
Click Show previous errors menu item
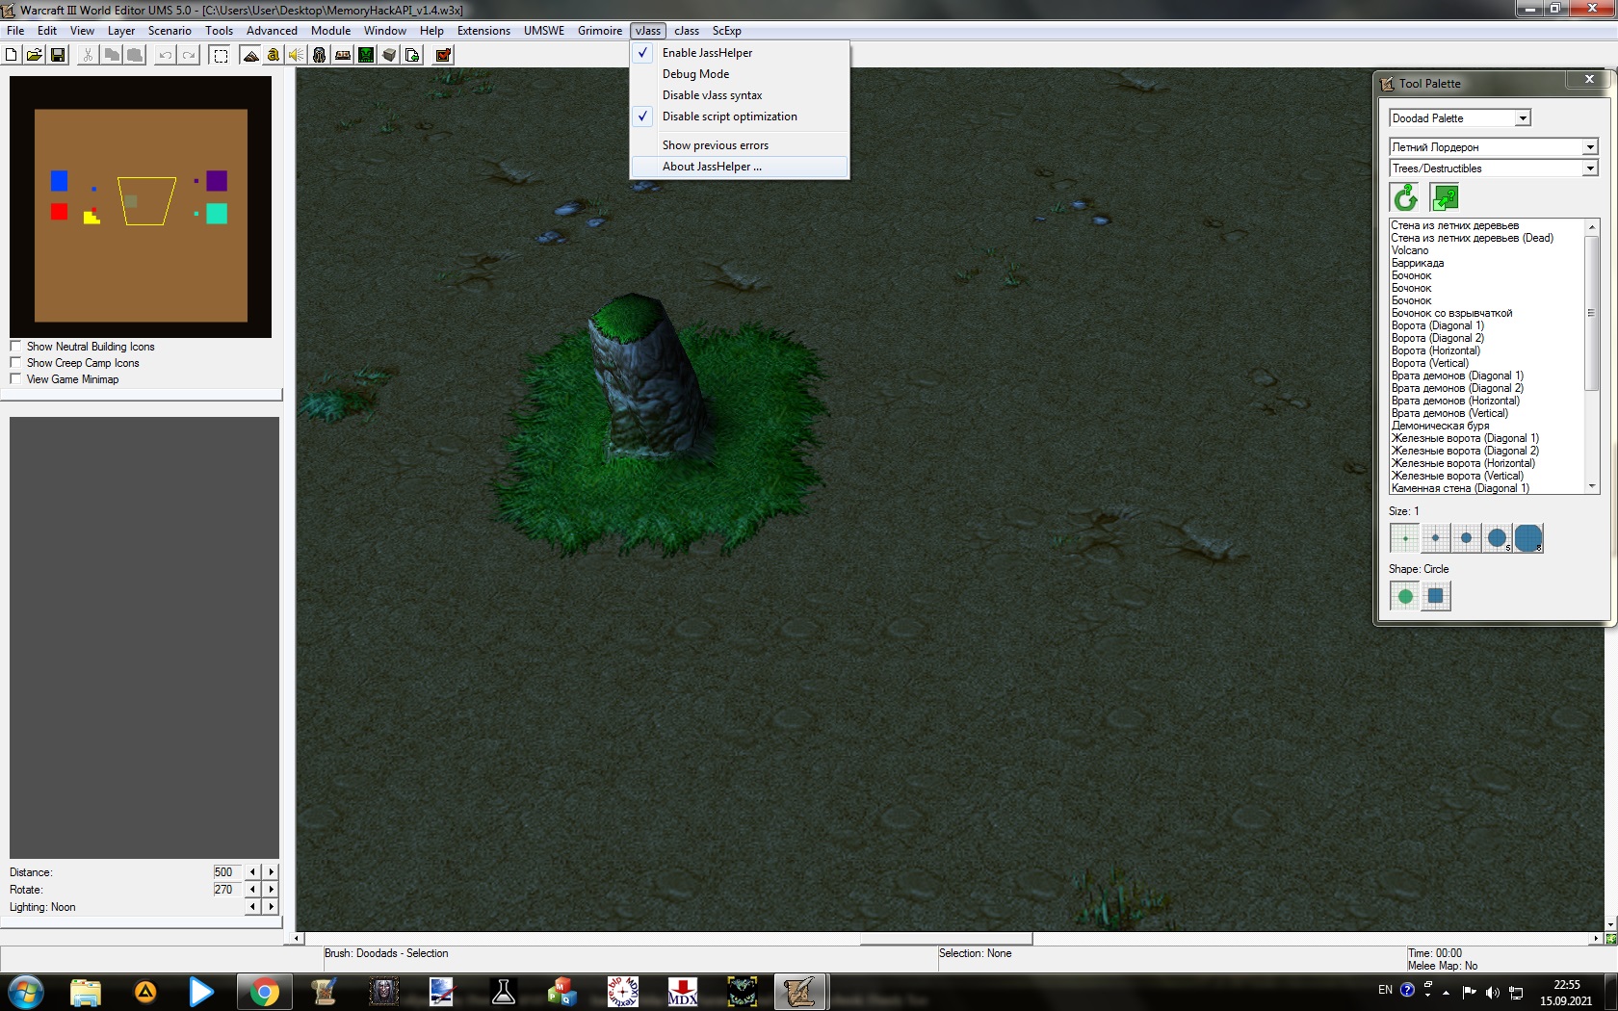740,145
